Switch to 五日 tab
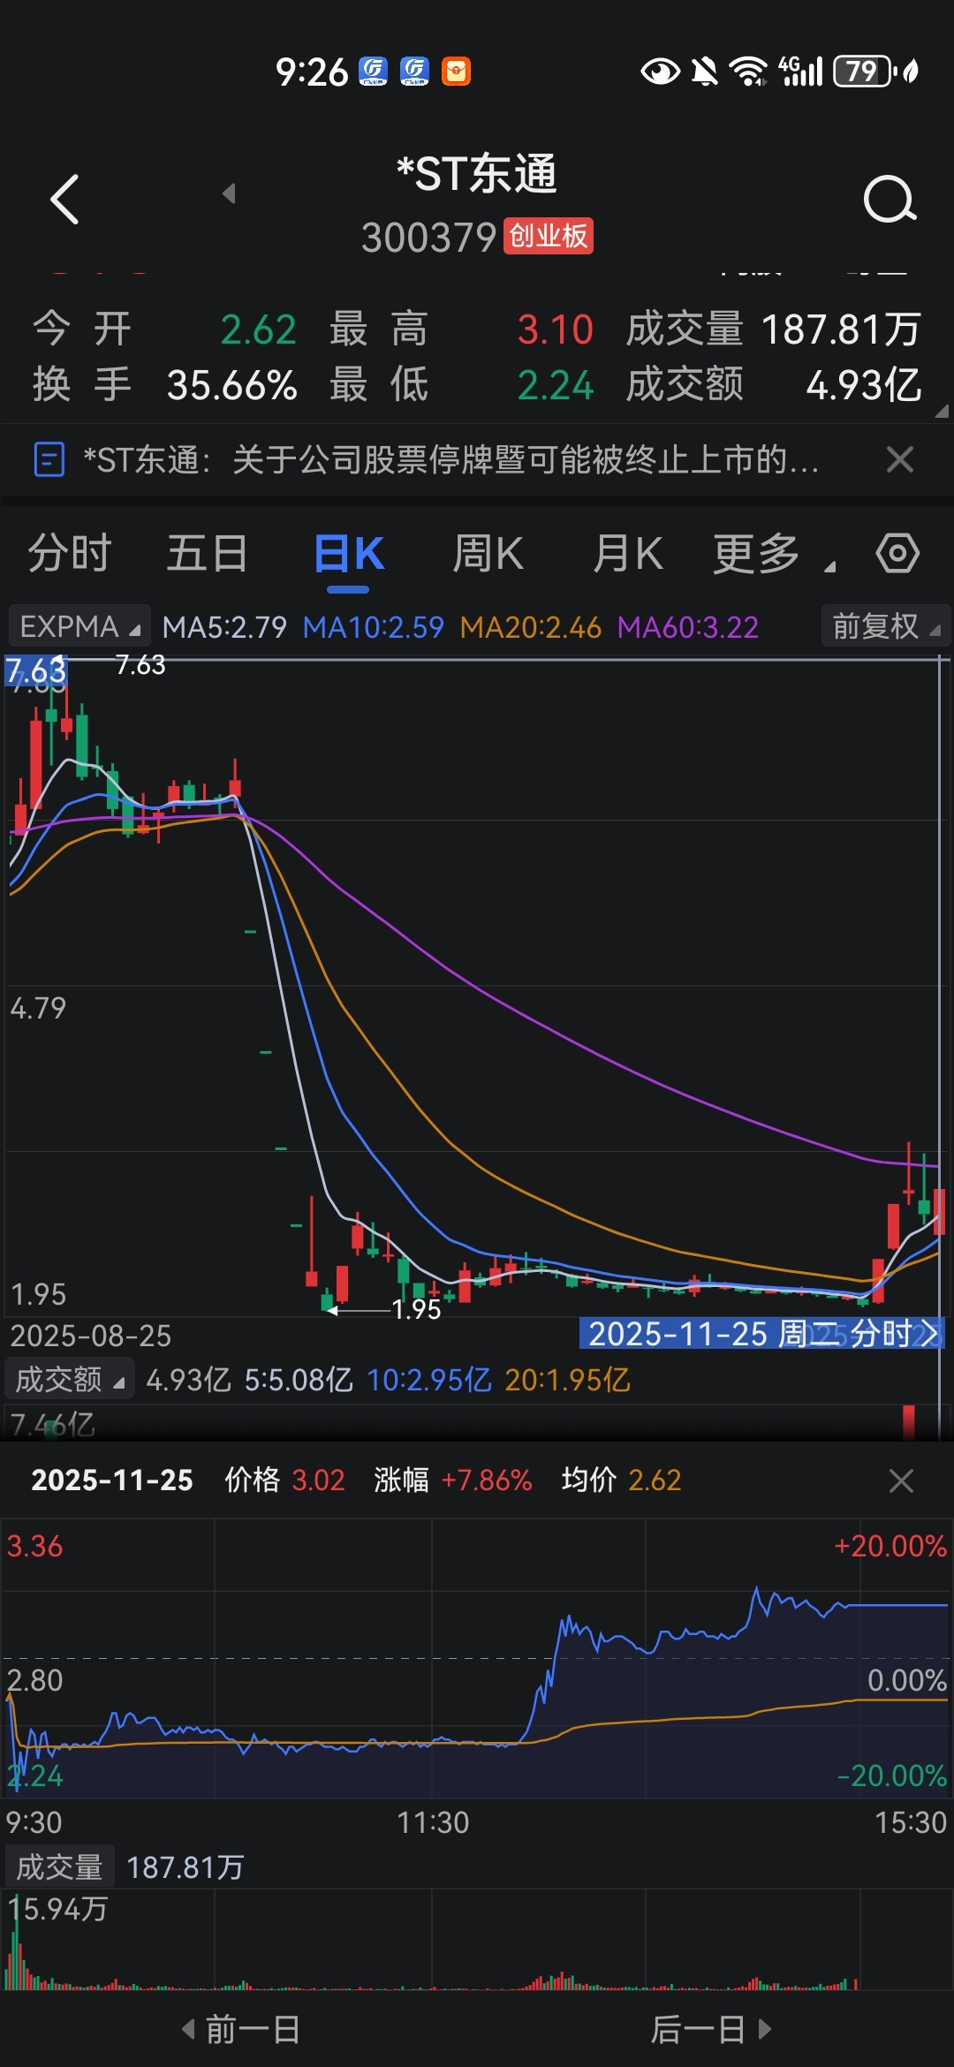The height and width of the screenshot is (2067, 954). [207, 554]
